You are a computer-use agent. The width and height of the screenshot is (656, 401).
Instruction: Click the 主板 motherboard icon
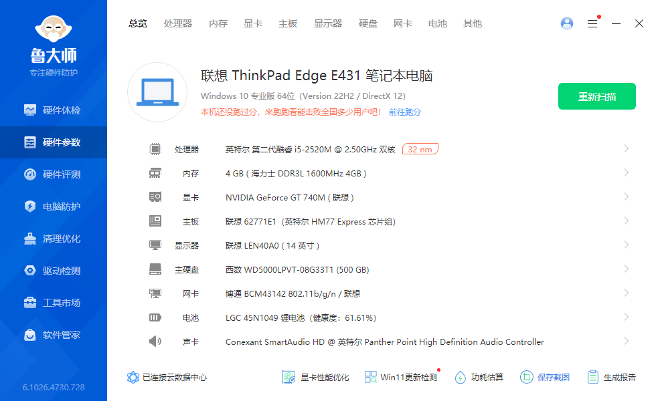(x=155, y=221)
